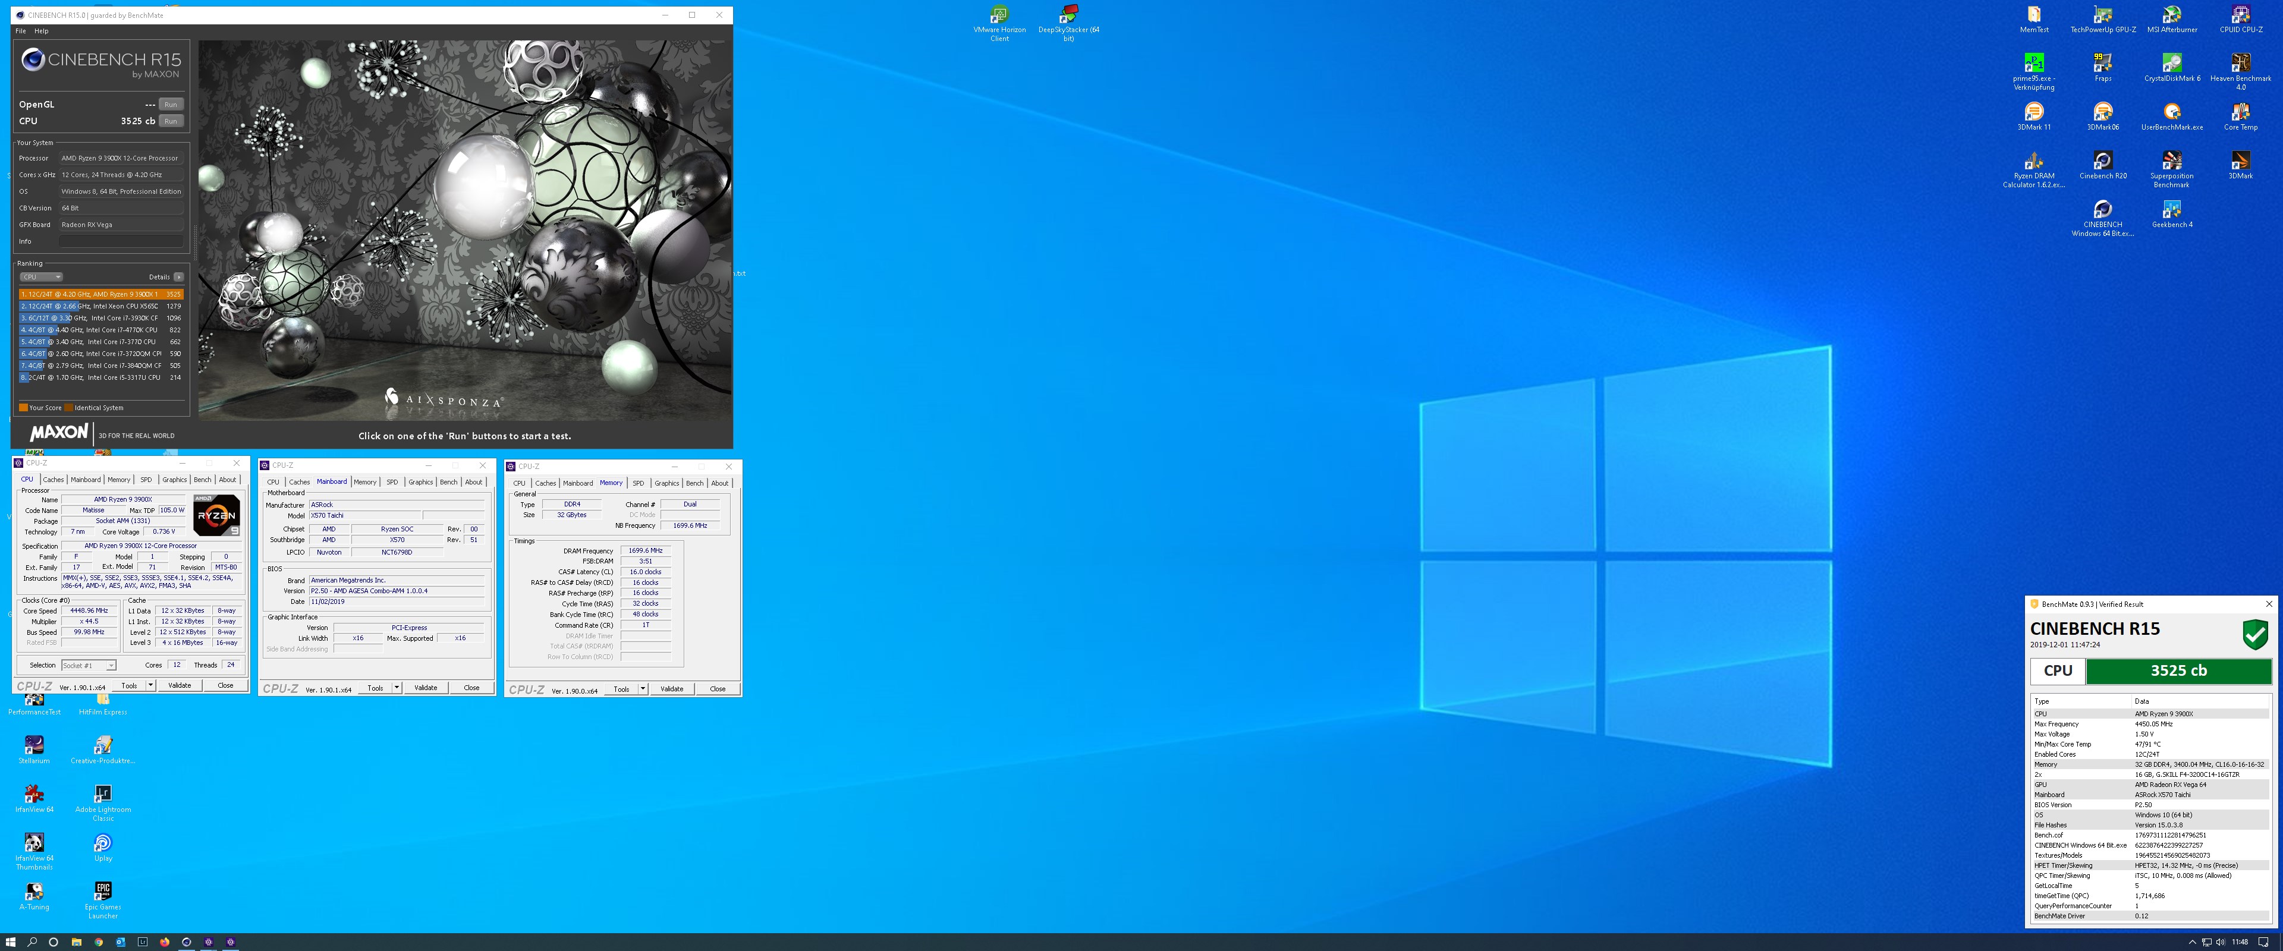Click the Windows Start button
The image size is (2283, 951).
(11, 942)
